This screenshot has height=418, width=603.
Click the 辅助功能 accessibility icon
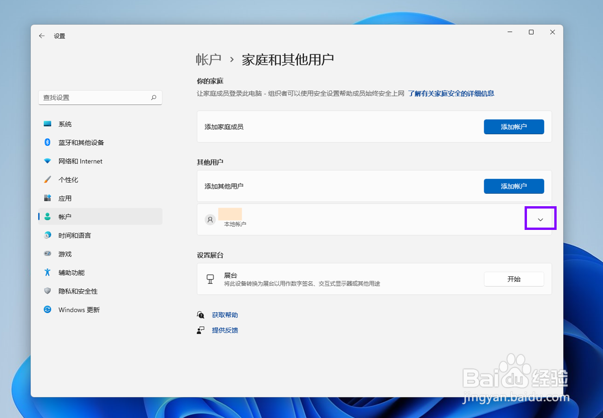click(x=47, y=273)
